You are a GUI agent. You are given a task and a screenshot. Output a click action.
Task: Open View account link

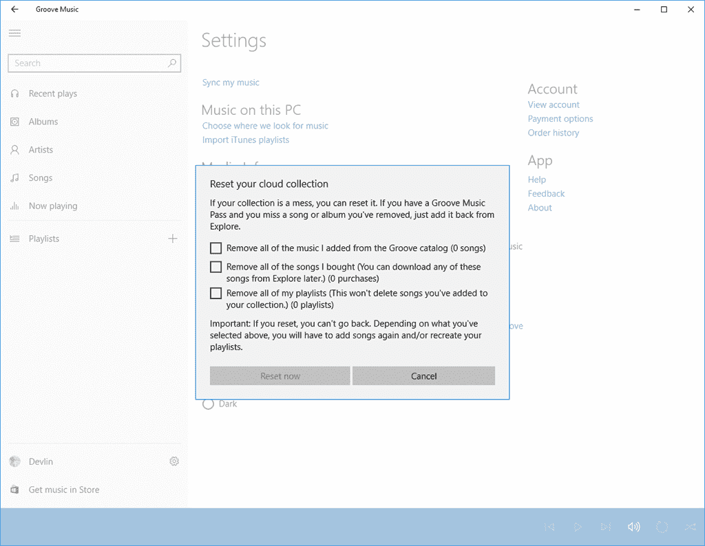(x=554, y=105)
